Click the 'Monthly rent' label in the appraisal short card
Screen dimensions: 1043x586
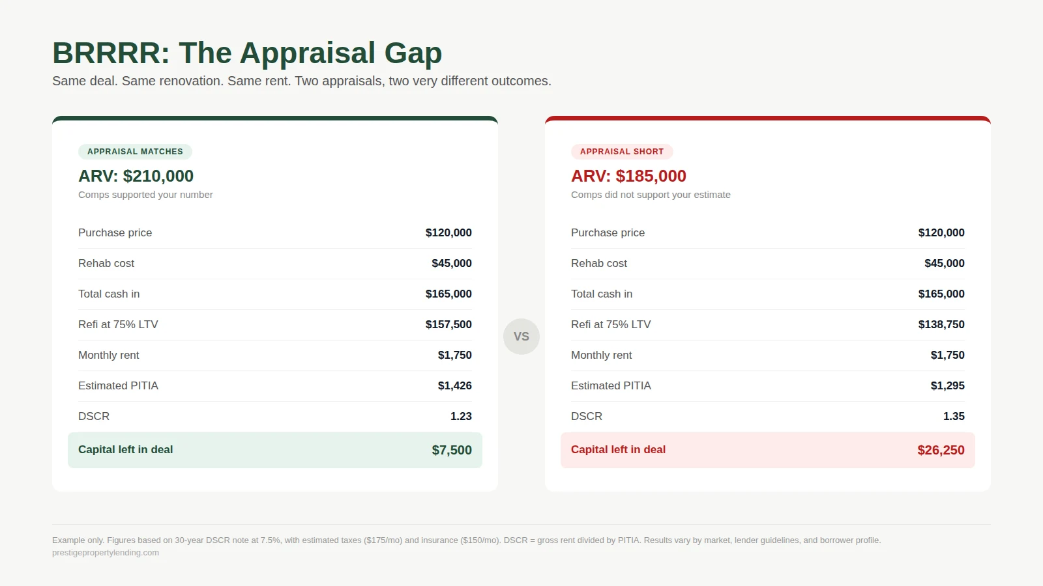pyautogui.click(x=601, y=355)
